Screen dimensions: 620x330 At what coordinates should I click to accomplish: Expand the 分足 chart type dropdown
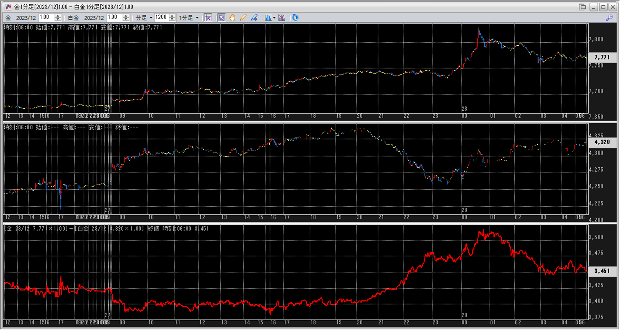point(151,18)
